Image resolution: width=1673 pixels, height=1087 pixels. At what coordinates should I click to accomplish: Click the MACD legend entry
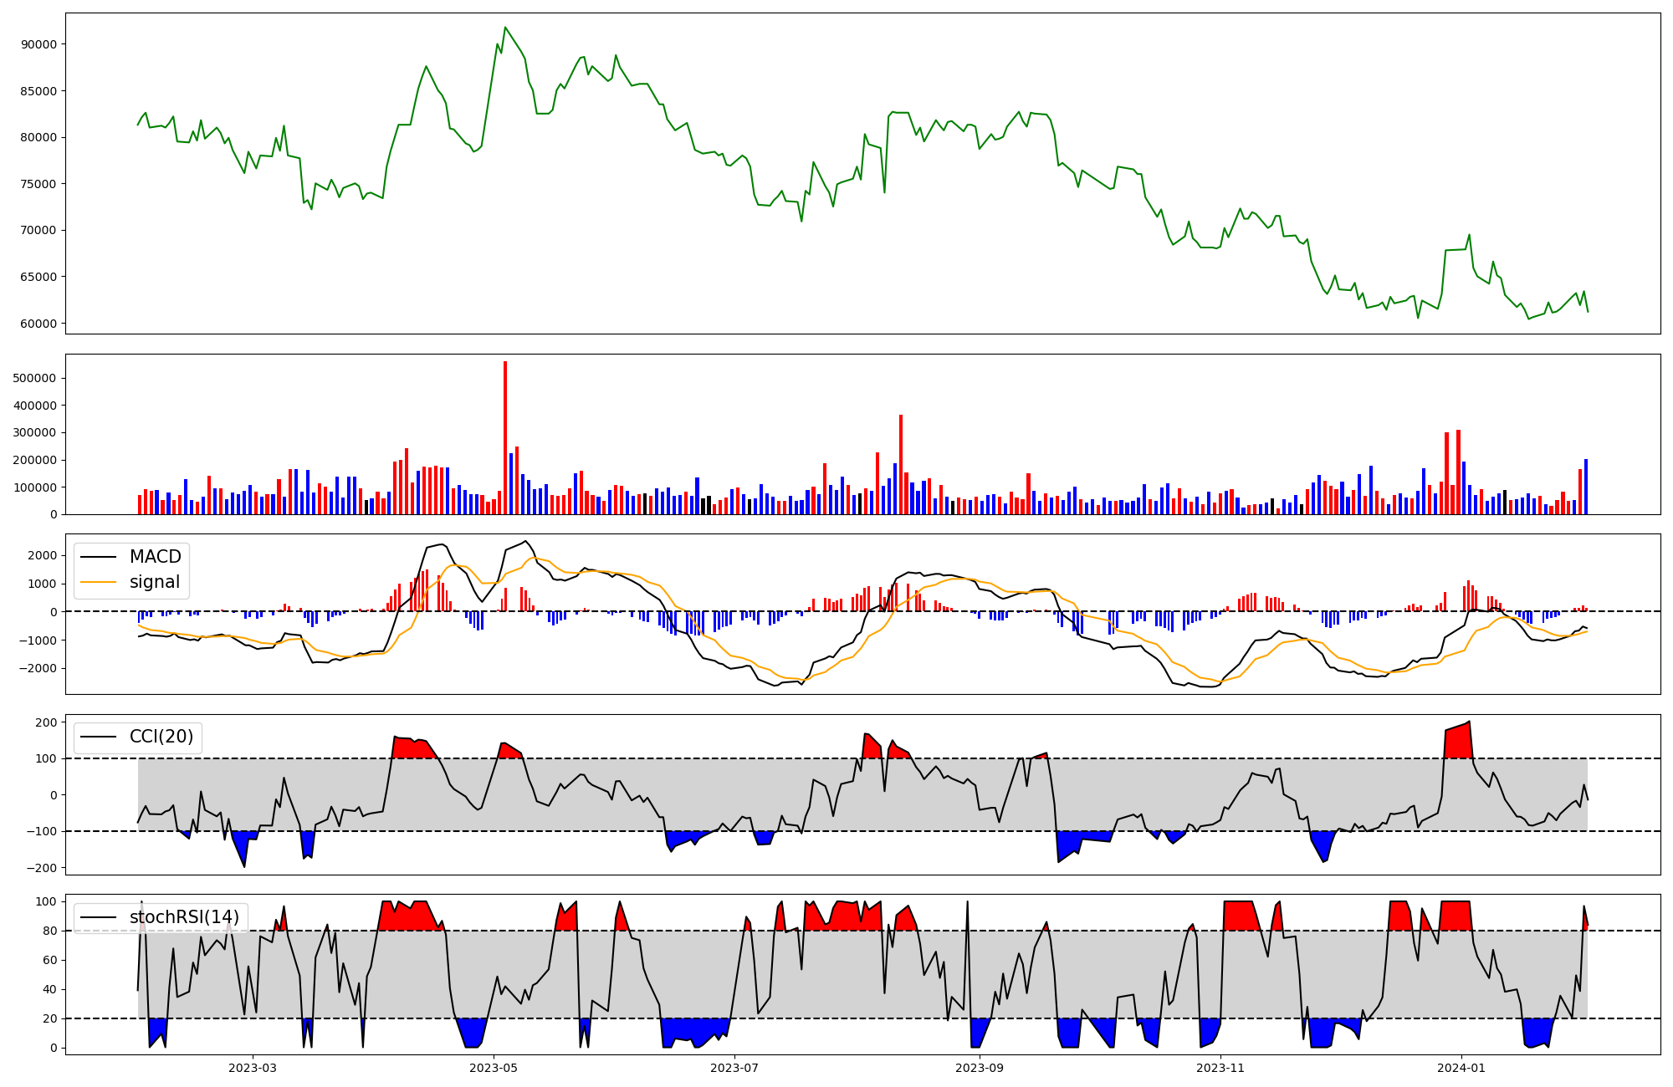(x=155, y=557)
